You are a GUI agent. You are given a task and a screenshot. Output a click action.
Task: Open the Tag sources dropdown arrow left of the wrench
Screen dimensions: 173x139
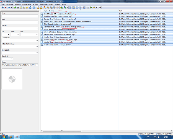96,8
